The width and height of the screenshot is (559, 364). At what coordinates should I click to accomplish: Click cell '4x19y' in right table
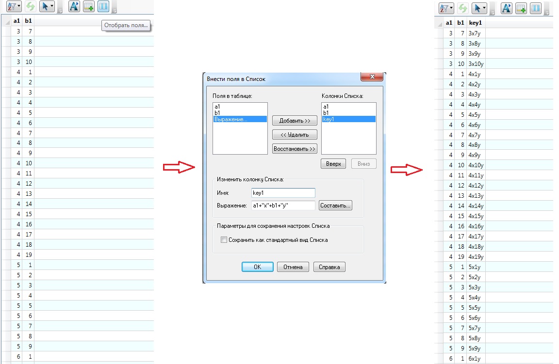click(x=476, y=257)
